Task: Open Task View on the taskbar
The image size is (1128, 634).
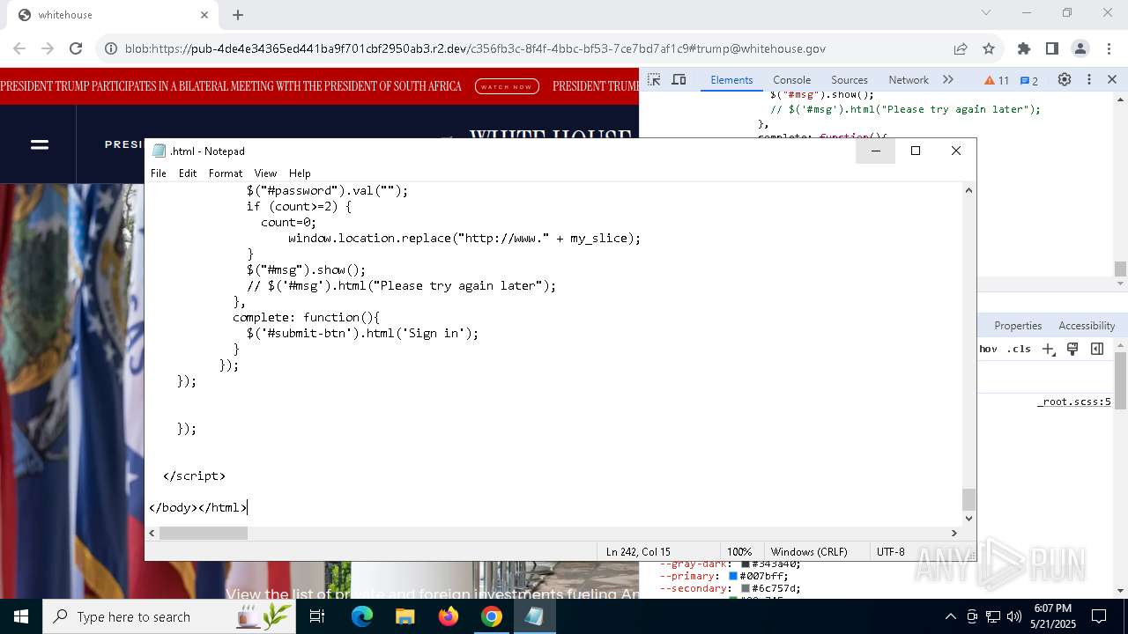Action: (x=317, y=616)
